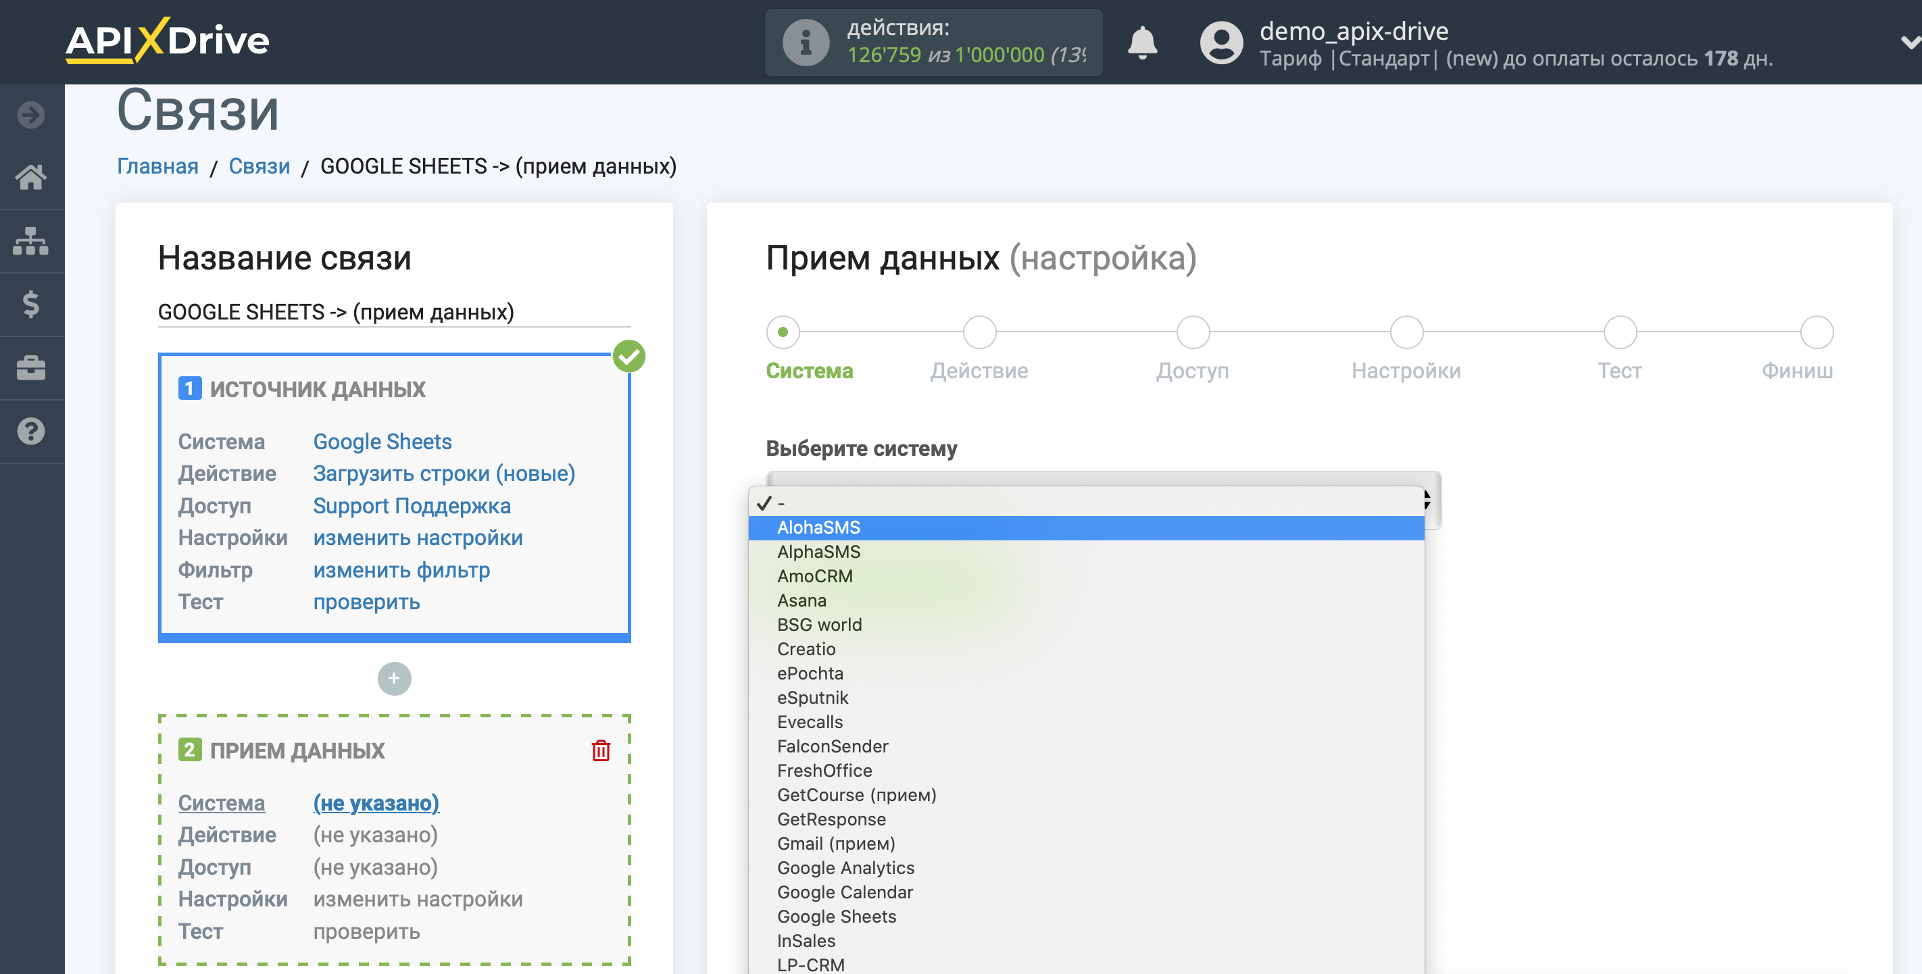
Task: Choose AmoCRM from the system list
Action: (x=814, y=575)
